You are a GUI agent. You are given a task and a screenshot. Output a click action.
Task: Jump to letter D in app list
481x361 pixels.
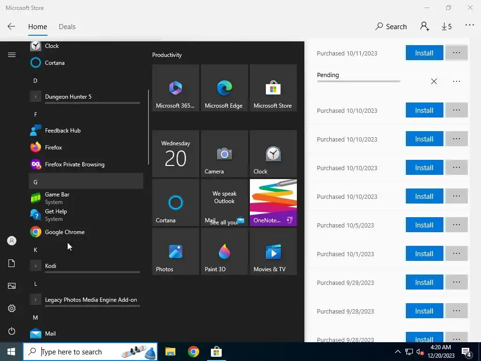coord(86,80)
